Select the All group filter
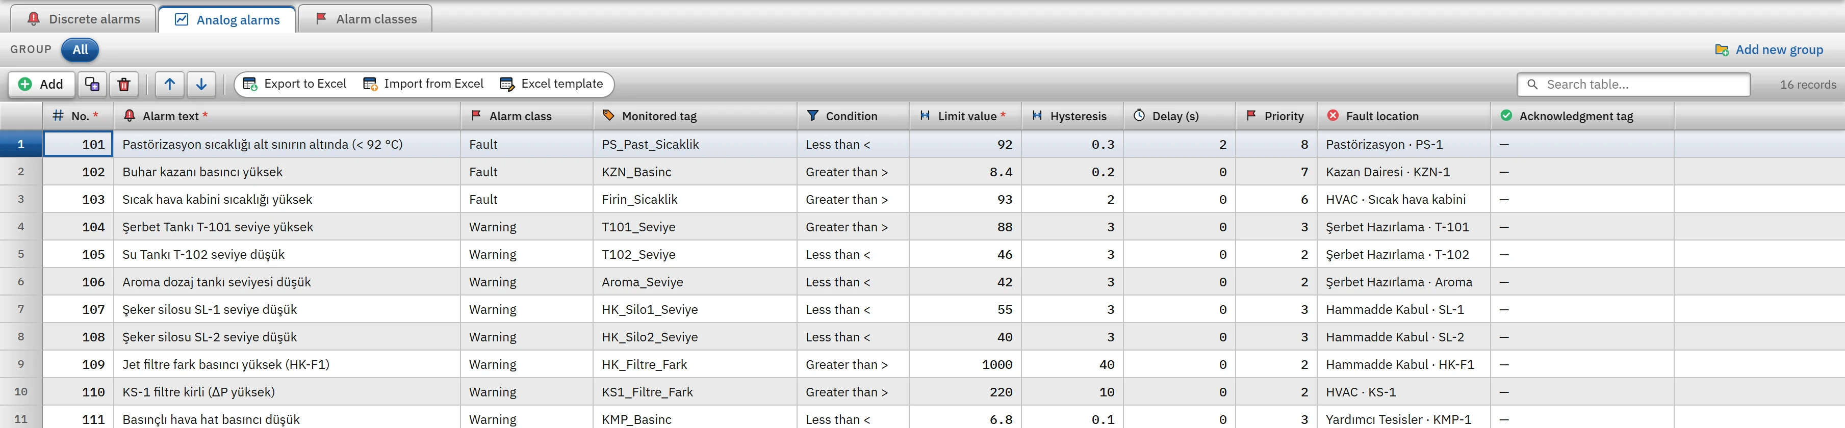This screenshot has height=428, width=1845. [80, 50]
